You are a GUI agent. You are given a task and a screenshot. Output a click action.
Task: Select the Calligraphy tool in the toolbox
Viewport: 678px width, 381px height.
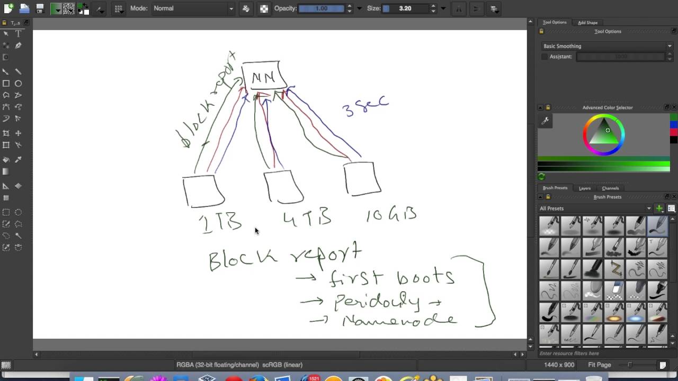[18, 46]
